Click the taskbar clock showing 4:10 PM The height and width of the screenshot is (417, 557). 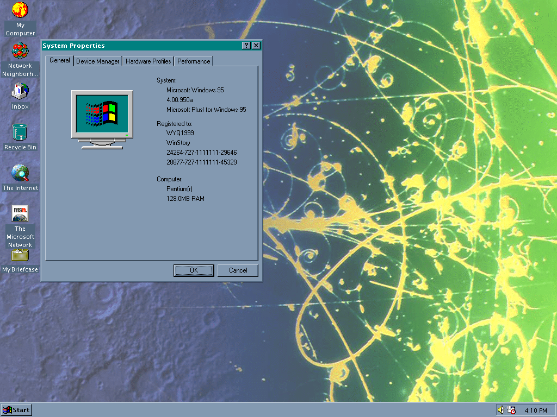[535, 410]
